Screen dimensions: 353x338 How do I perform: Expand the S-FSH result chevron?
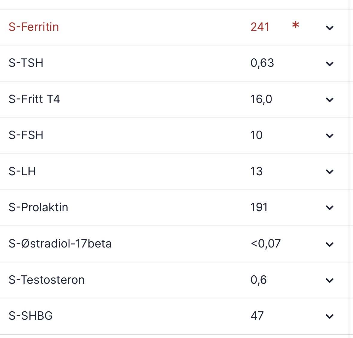[x=330, y=136]
